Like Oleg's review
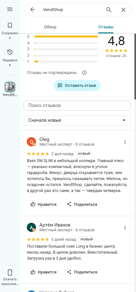The height and width of the screenshot is (292, 136). 44,204
